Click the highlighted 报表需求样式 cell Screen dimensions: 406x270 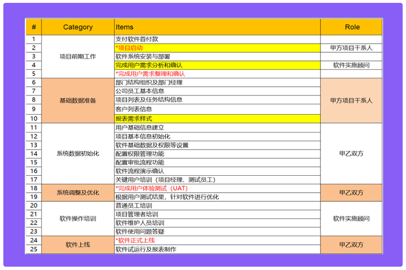217,118
